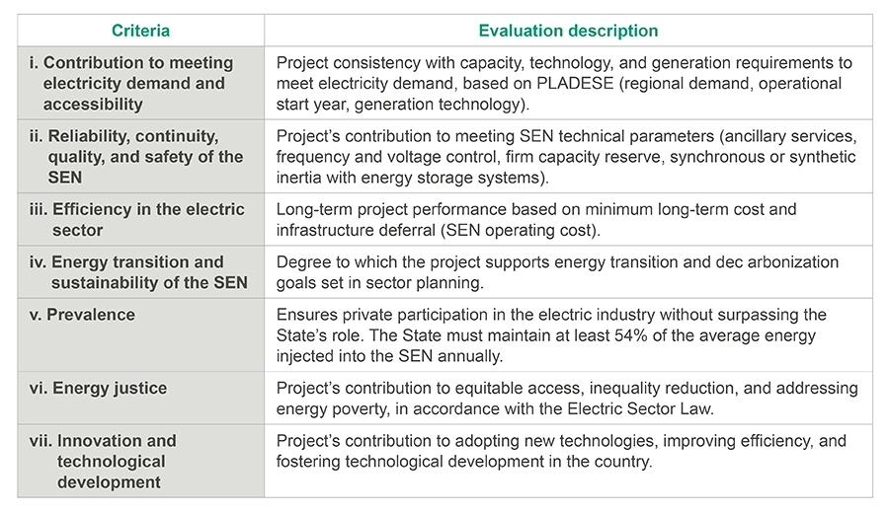Click the "Evaluation description" column header
The height and width of the screenshot is (513, 889).
pyautogui.click(x=568, y=31)
